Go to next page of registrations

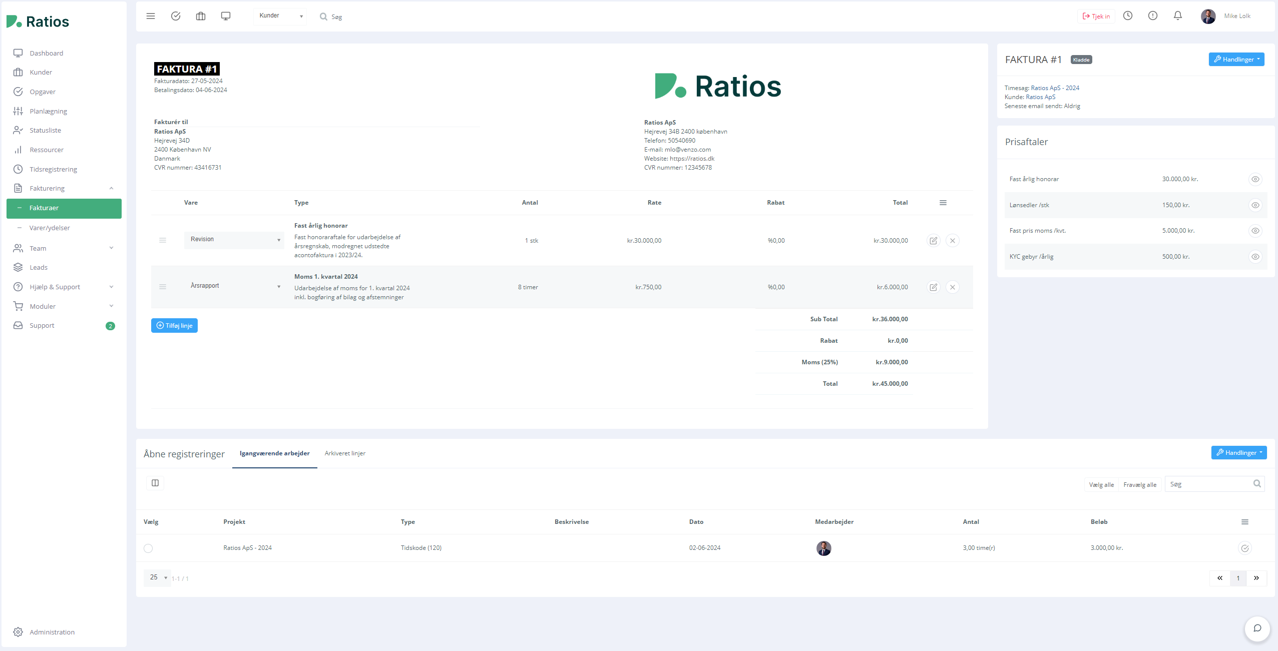point(1256,578)
